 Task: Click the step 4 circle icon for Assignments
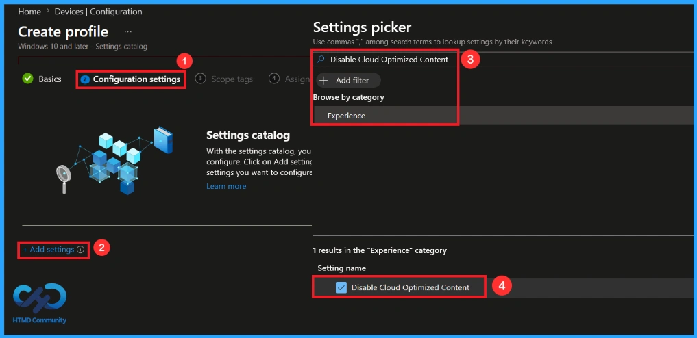[274, 79]
